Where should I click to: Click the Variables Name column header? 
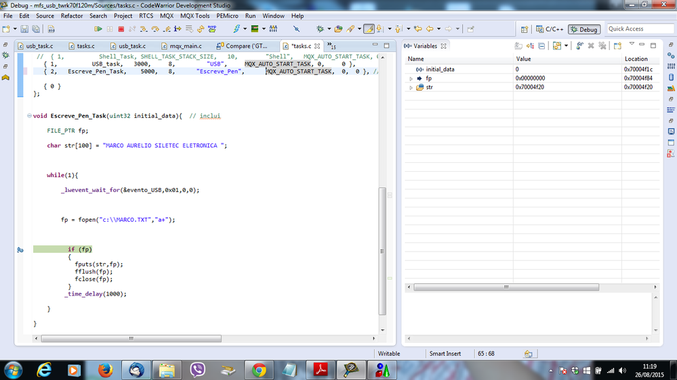point(459,59)
